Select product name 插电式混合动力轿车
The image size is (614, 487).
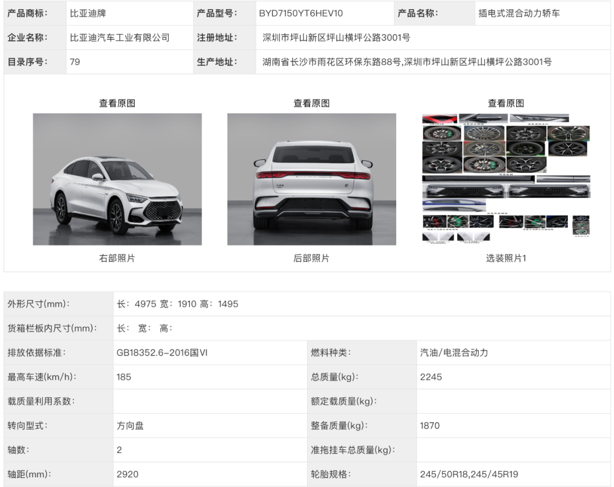point(519,13)
